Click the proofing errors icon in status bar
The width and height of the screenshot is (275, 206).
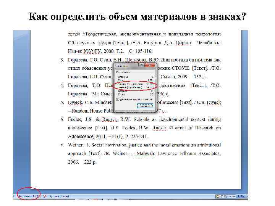pos(44,196)
